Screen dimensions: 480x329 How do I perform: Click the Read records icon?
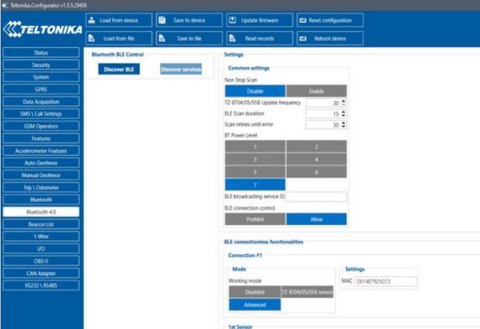pyautogui.click(x=232, y=39)
